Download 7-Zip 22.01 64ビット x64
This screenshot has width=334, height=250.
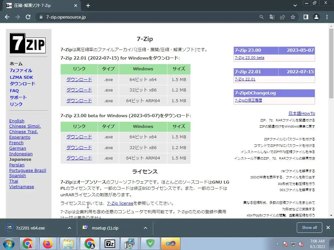click(79, 79)
